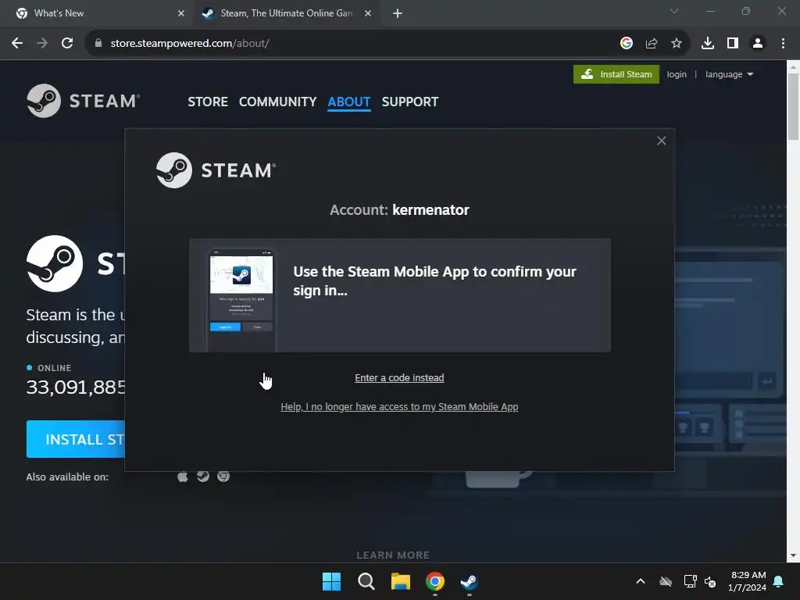The height and width of the screenshot is (600, 800).
Task: Open the clock and date panel
Action: [x=747, y=581]
